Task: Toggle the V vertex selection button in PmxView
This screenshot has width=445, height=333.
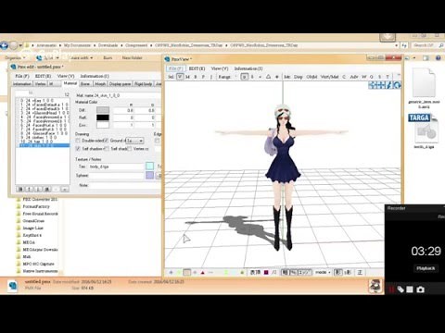Action: click(180, 77)
